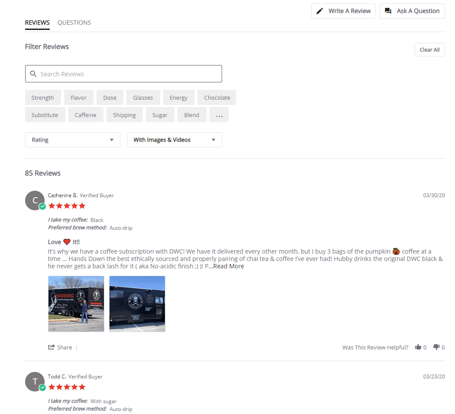Select the REVIEWS tab
Viewport: 455px width, 414px height.
click(x=37, y=23)
